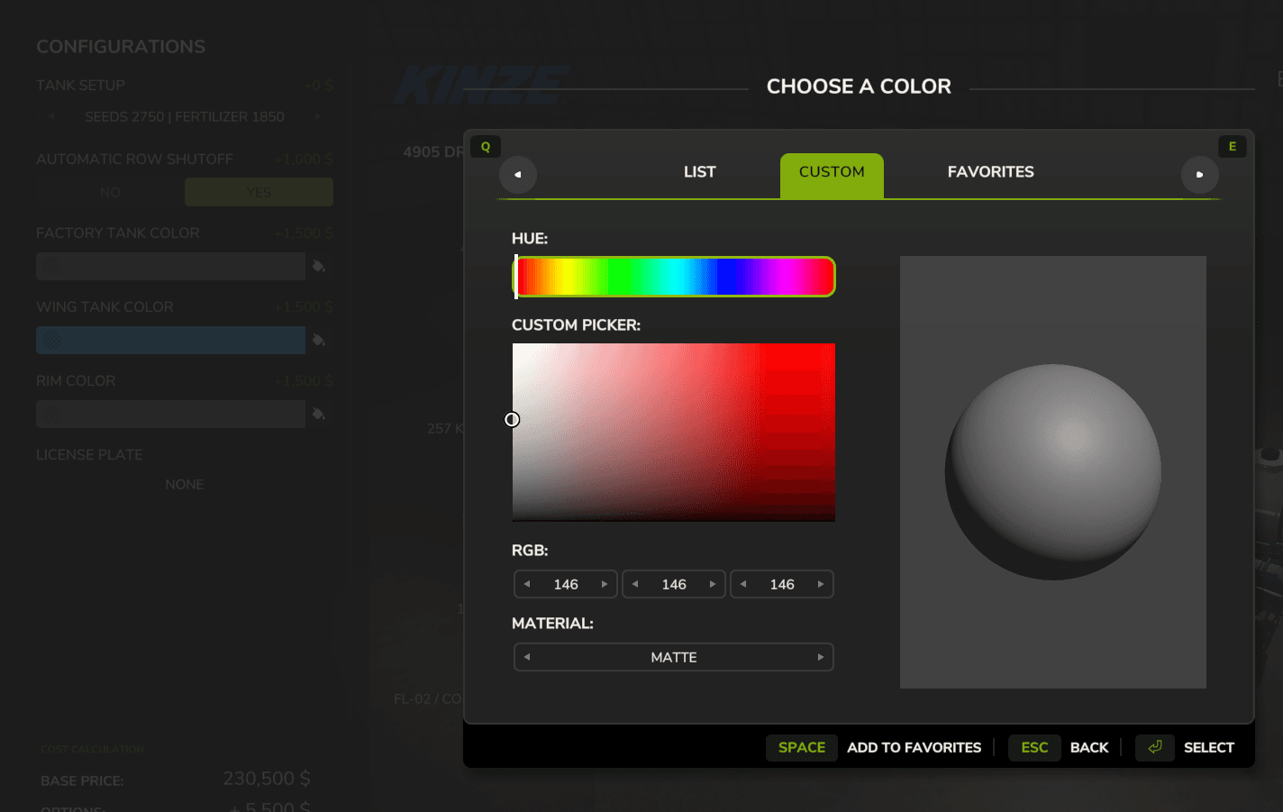
Task: Switch to the CUSTOM tab
Action: pos(832,175)
